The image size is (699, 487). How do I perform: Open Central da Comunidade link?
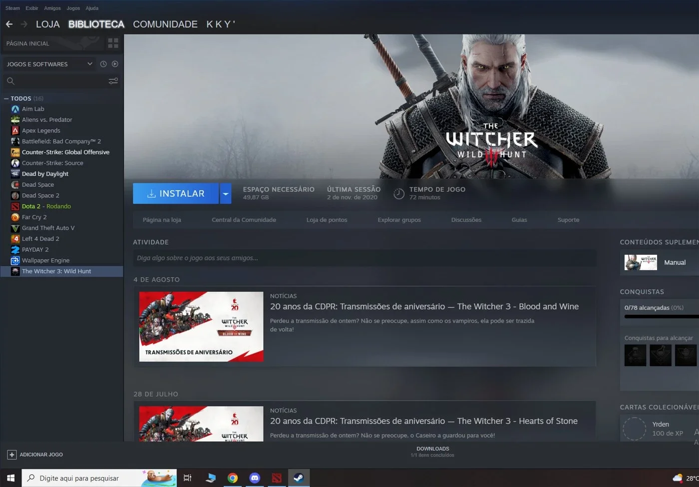click(x=244, y=220)
